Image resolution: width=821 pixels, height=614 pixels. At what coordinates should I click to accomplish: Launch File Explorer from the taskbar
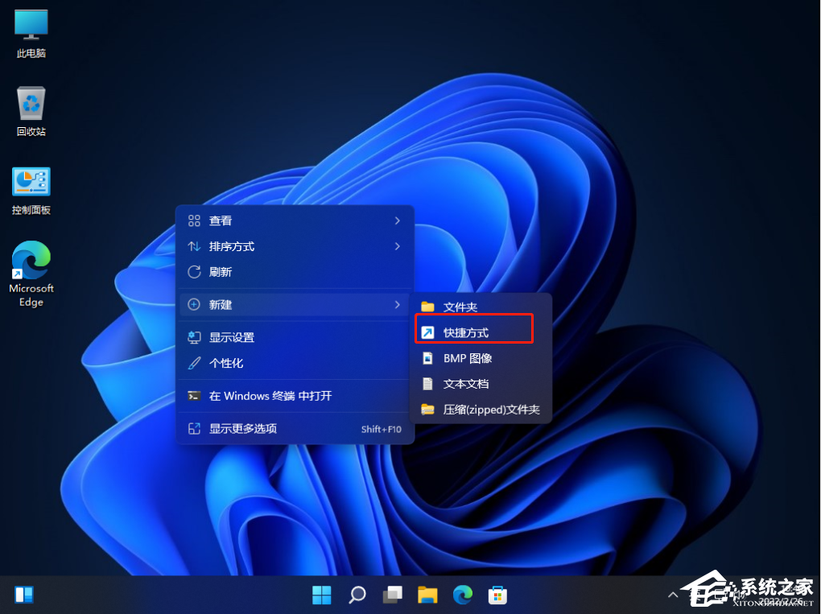click(427, 595)
